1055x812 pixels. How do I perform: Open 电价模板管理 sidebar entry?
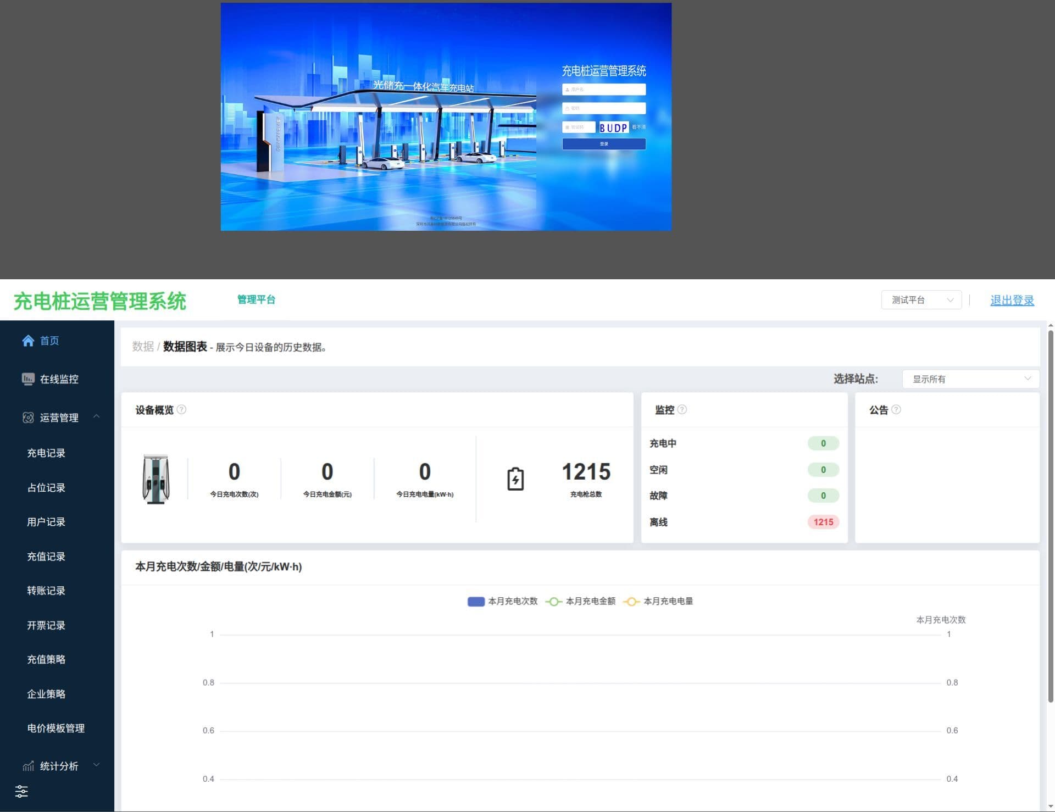[56, 728]
